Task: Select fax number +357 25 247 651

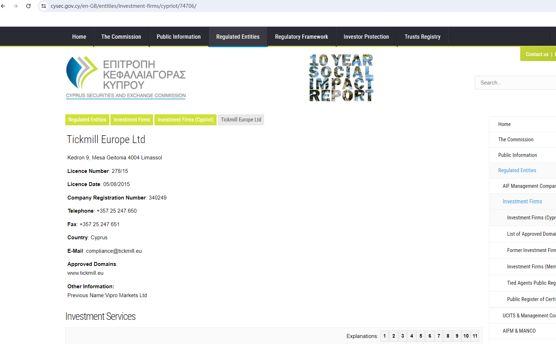Action: pyautogui.click(x=100, y=224)
